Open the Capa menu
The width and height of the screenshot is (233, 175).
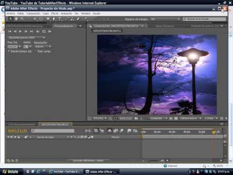[x=46, y=14]
